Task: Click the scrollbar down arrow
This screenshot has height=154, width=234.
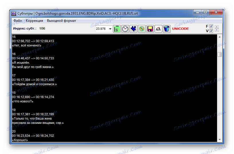Action: [x=220, y=140]
